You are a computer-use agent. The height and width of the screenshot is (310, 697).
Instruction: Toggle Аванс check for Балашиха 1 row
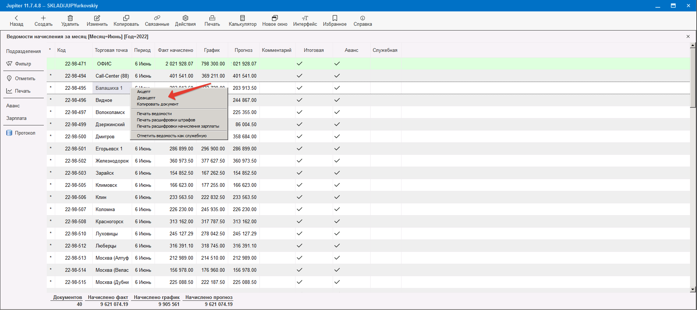(337, 88)
